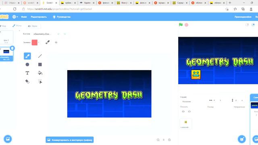
Task: Open browser profile icon
Action: pyautogui.click(x=251, y=9)
